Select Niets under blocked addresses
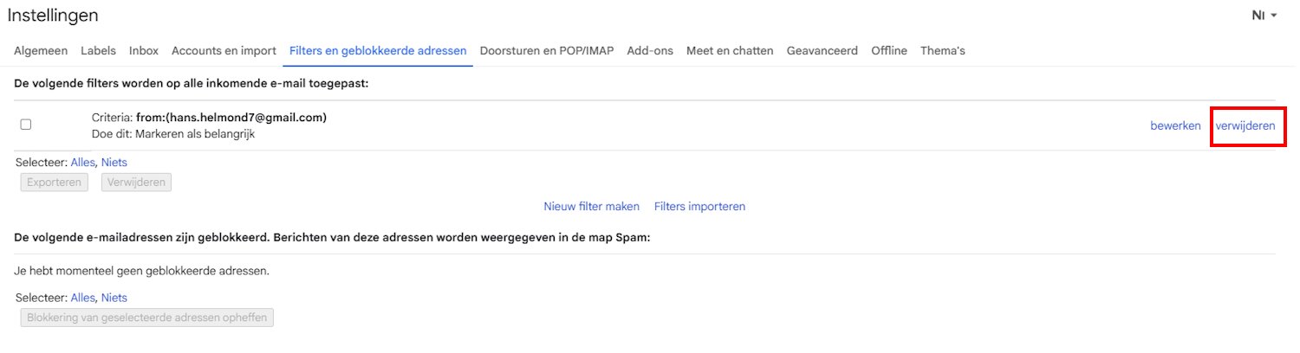Screen dimensions: 1300x353 pyautogui.click(x=114, y=298)
